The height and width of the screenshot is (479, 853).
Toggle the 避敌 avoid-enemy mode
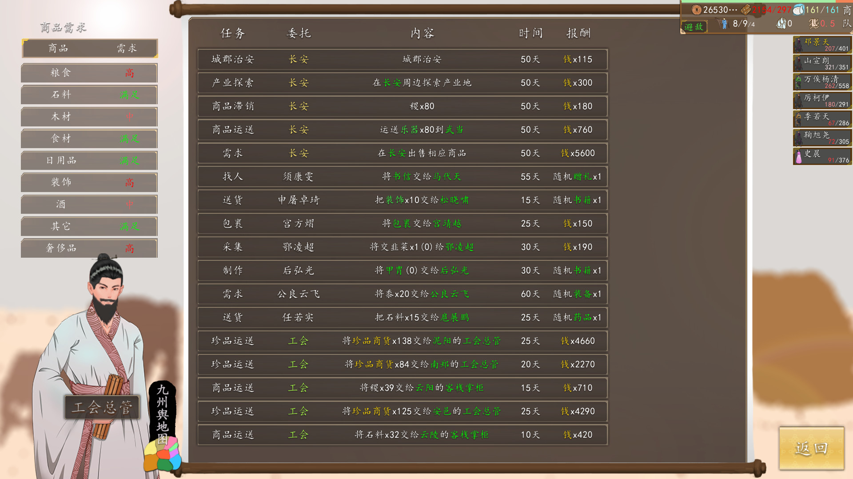(694, 27)
